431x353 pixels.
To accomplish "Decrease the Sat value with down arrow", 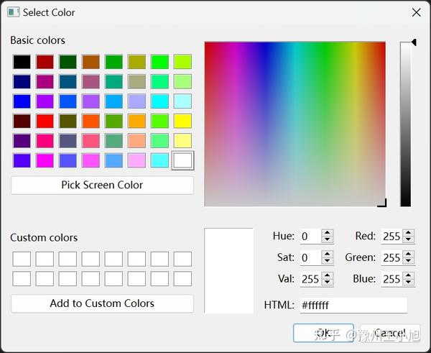I will pos(327,261).
